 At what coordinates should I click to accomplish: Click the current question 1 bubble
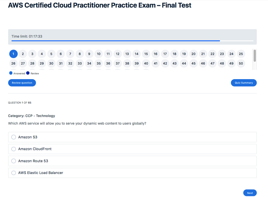pyautogui.click(x=13, y=54)
